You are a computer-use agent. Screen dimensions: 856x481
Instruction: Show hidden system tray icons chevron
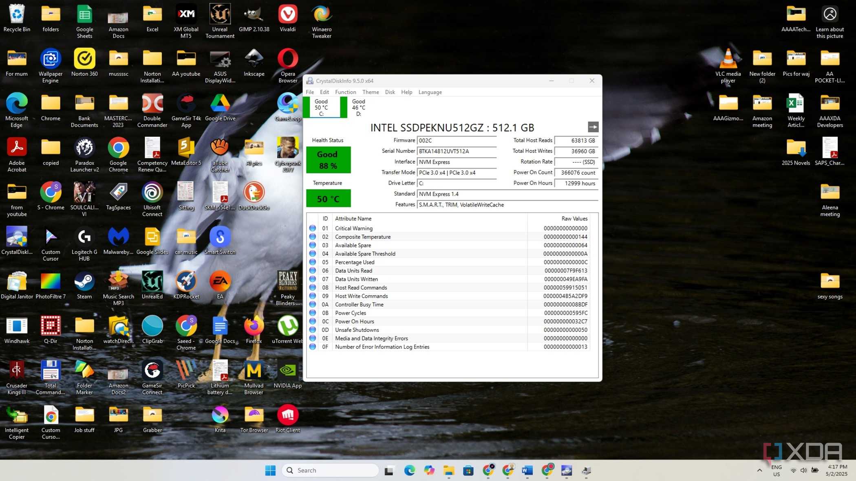759,470
